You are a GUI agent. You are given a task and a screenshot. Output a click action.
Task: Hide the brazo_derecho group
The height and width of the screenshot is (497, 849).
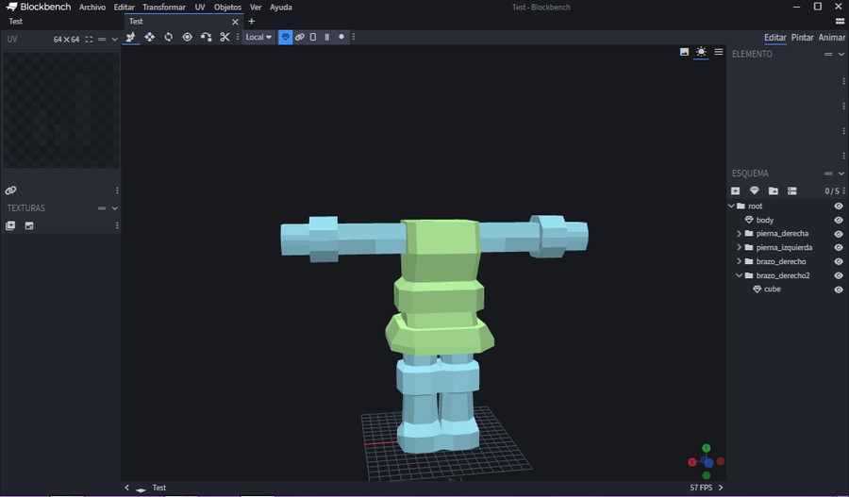pyautogui.click(x=839, y=261)
